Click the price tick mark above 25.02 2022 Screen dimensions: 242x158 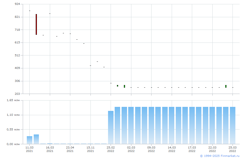point(111,83)
